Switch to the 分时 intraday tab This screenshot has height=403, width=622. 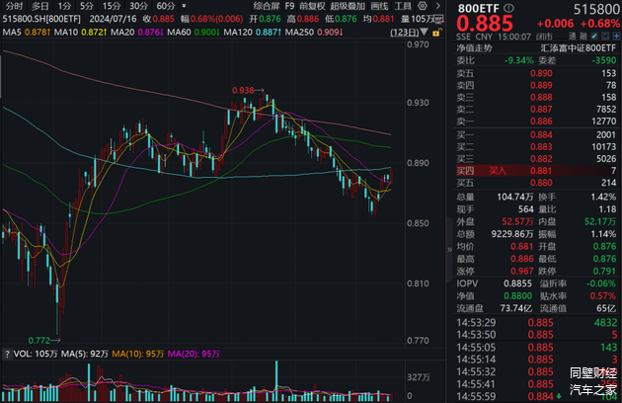coord(14,6)
